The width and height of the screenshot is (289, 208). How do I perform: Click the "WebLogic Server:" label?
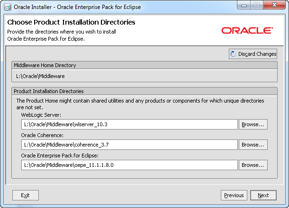pos(41,115)
